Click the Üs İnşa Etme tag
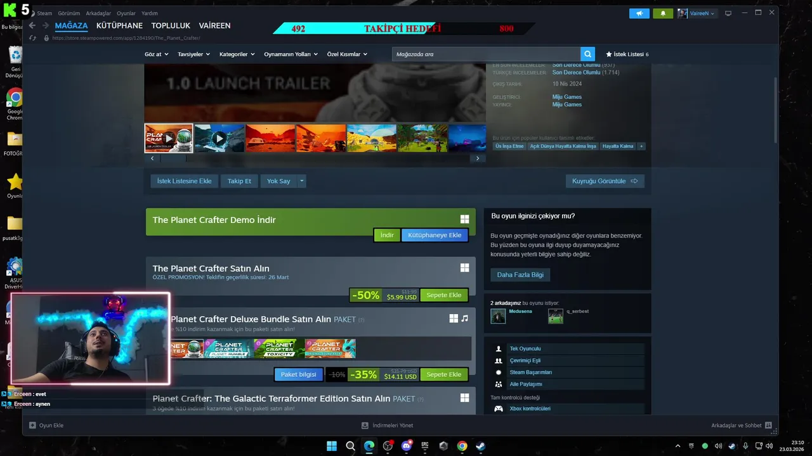Screen dimensions: 812x456 [509, 146]
